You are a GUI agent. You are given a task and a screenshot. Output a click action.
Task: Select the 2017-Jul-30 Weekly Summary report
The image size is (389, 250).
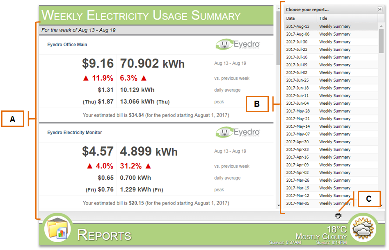pos(331,42)
